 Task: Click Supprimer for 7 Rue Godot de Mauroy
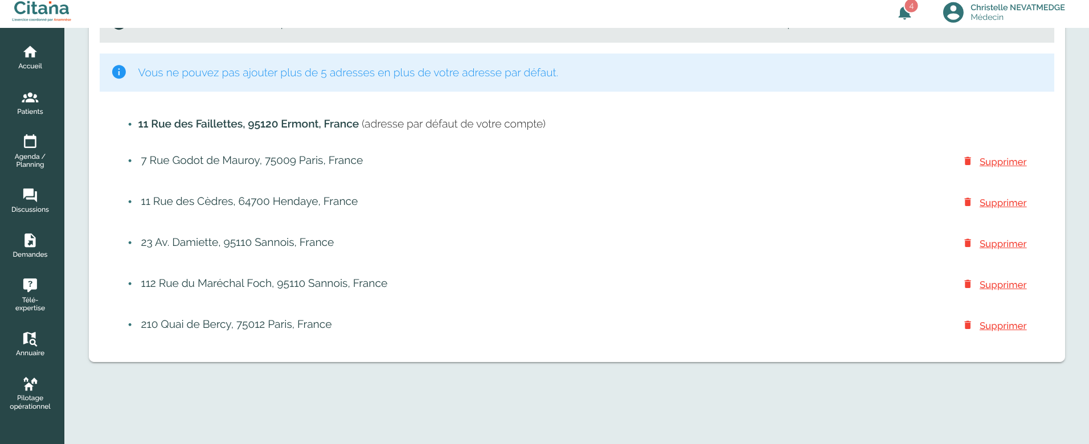coord(1002,162)
